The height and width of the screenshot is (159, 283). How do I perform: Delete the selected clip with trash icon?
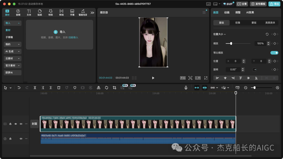pos(59,88)
